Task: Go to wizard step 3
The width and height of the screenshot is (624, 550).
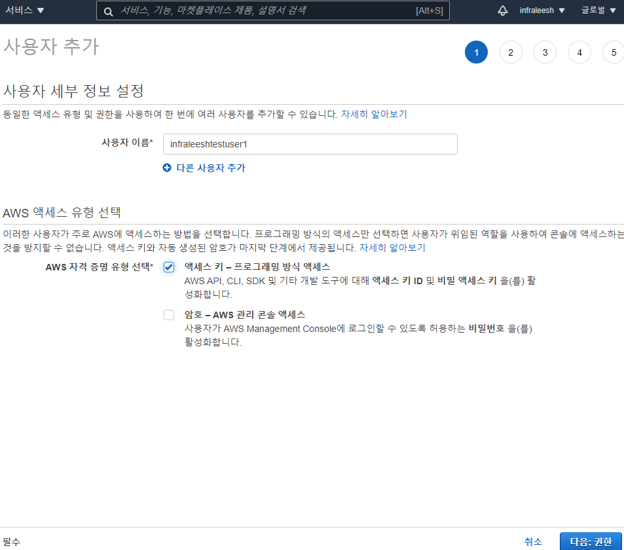Action: pyautogui.click(x=545, y=52)
